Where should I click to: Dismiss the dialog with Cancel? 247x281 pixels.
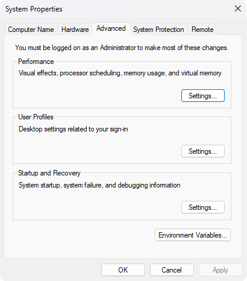(172, 270)
